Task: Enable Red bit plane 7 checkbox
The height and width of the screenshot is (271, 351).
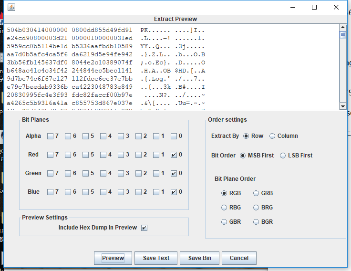Action: point(51,155)
